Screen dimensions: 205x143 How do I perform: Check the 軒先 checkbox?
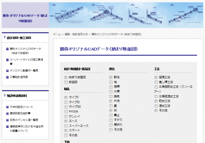click(x=111, y=77)
